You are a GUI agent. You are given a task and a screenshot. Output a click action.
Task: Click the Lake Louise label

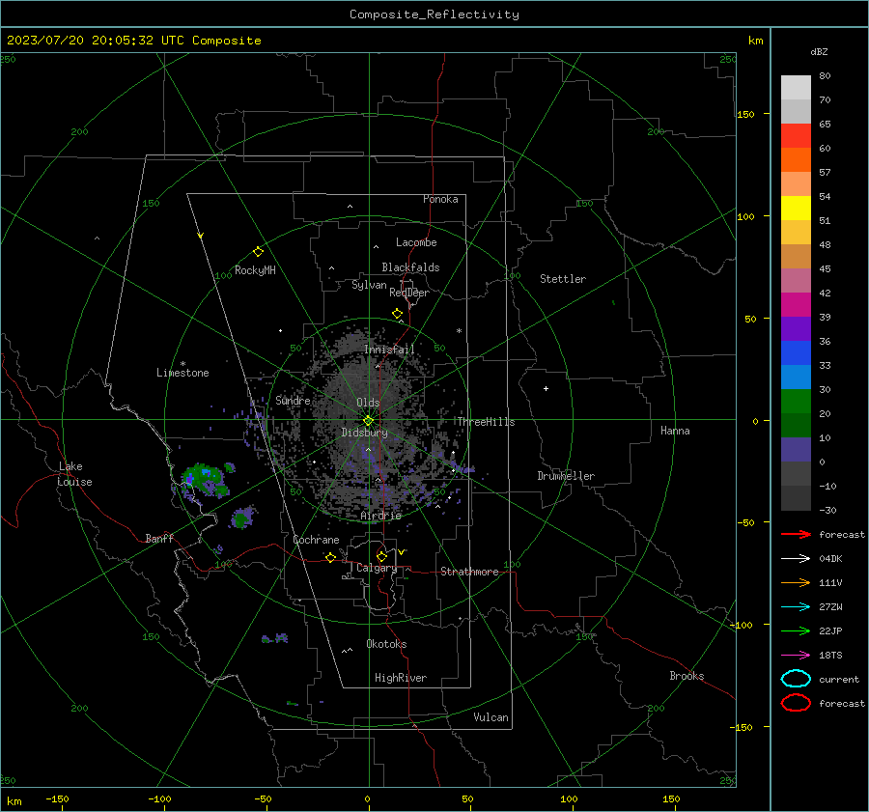[x=74, y=474]
